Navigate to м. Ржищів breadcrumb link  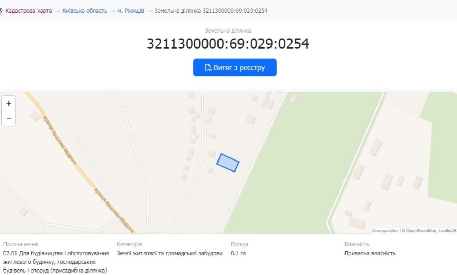tap(130, 11)
